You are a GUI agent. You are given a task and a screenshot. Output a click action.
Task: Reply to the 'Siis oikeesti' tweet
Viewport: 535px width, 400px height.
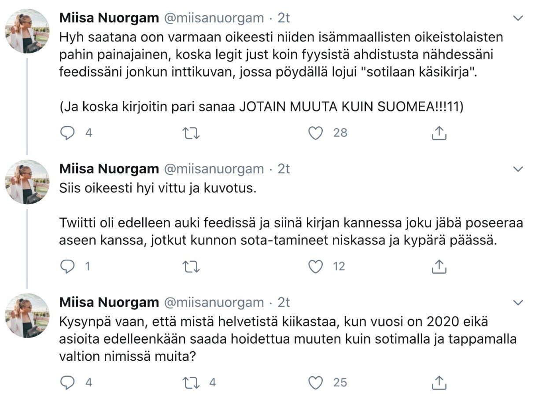tap(67, 267)
